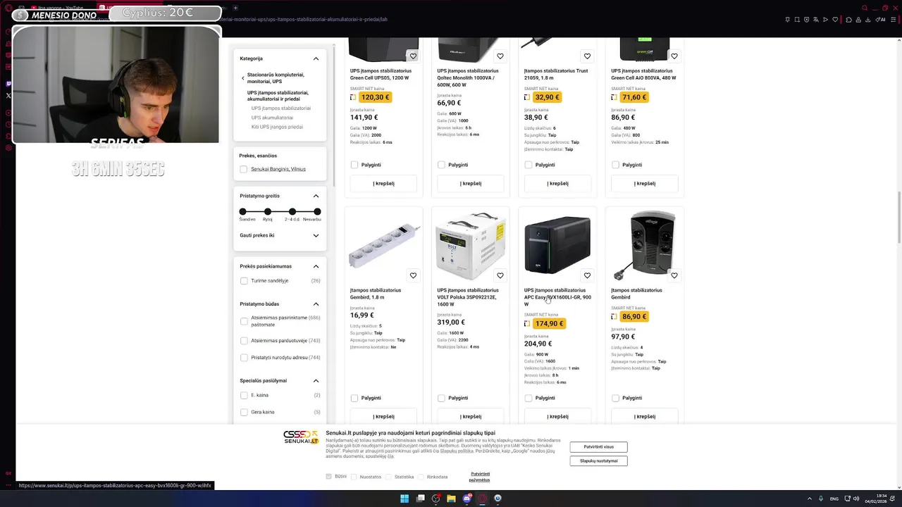This screenshot has width=902, height=507.
Task: Expand Gauti prekes iki section
Action: pyautogui.click(x=316, y=235)
